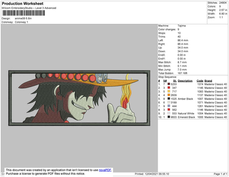Select the Amber Black color swatch
Screen dimensions: 229x177
[x=169, y=99]
